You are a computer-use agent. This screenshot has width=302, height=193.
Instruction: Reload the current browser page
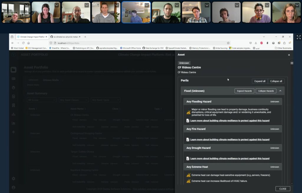tap(23, 43)
